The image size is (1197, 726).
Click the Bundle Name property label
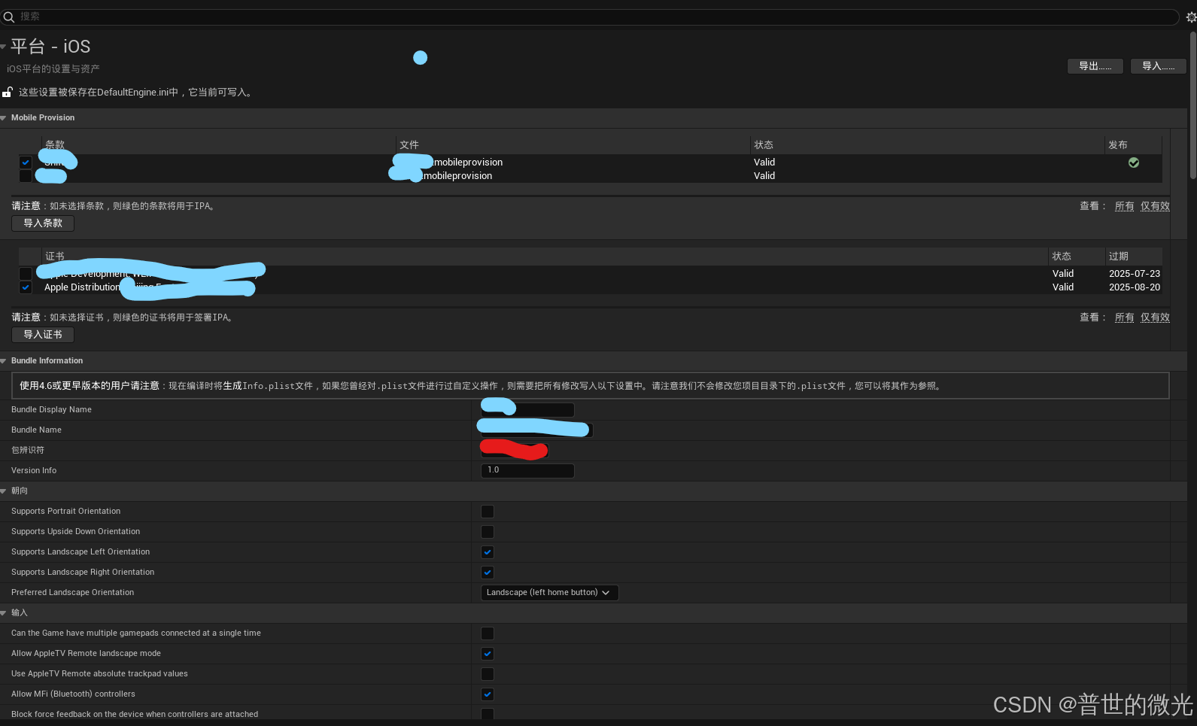coord(36,430)
